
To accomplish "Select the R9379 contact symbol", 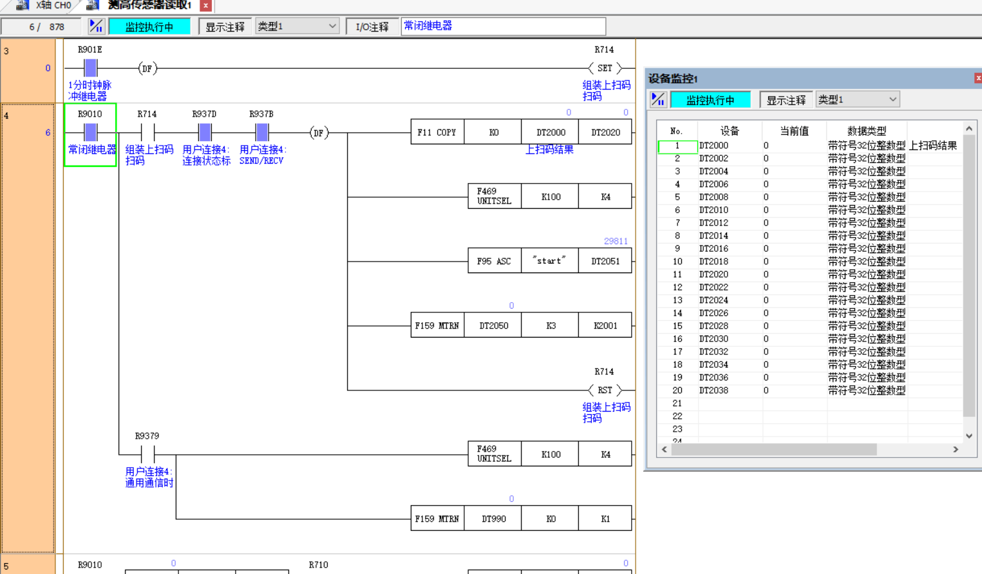I will [x=147, y=455].
